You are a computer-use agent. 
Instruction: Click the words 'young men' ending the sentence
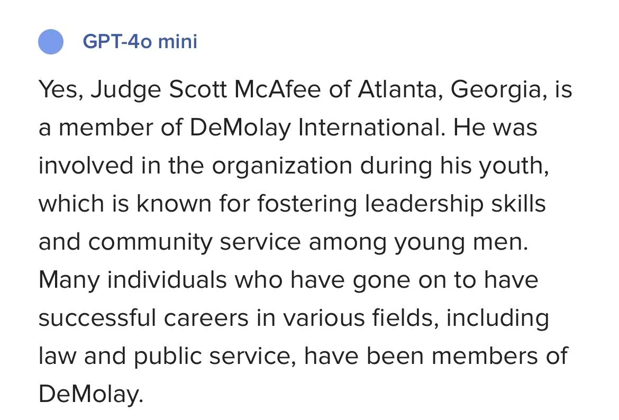pos(461,242)
